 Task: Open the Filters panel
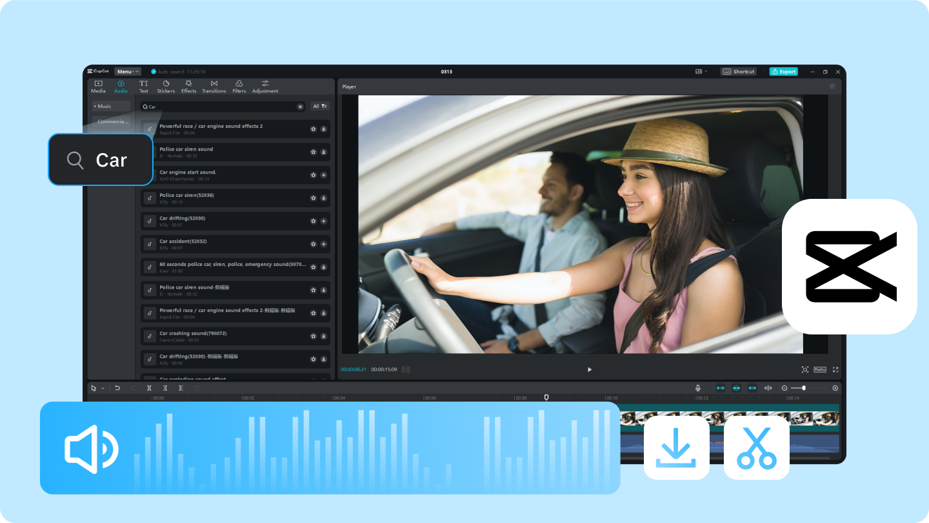click(x=239, y=86)
